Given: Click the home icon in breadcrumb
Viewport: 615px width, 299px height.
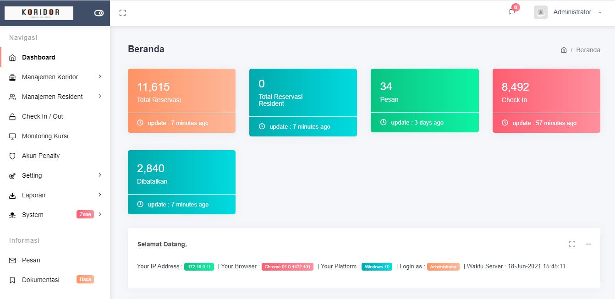Looking at the screenshot, I should coord(564,50).
